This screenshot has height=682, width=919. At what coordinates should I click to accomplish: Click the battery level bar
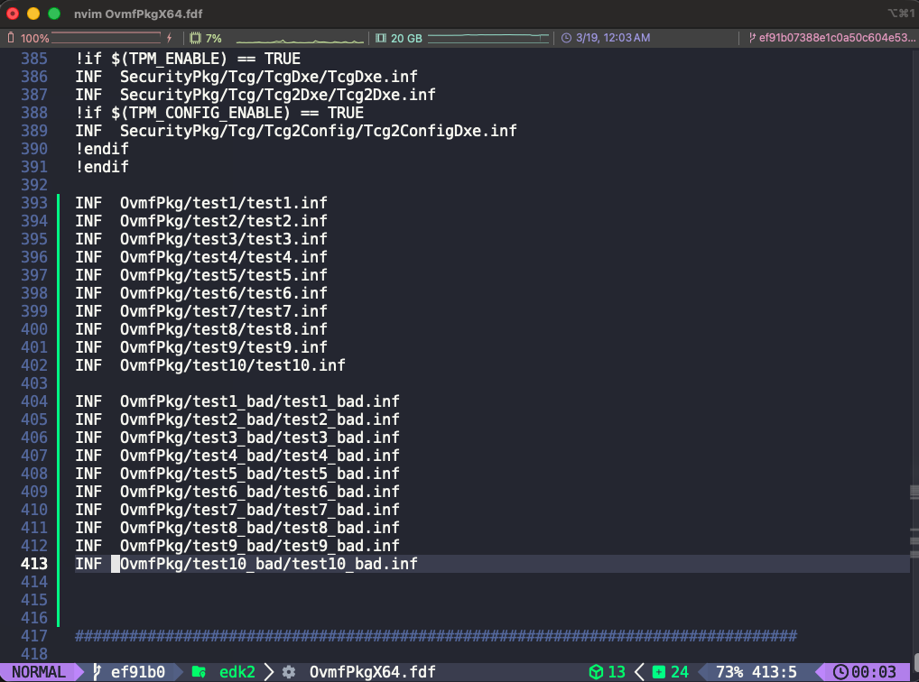[x=107, y=39]
